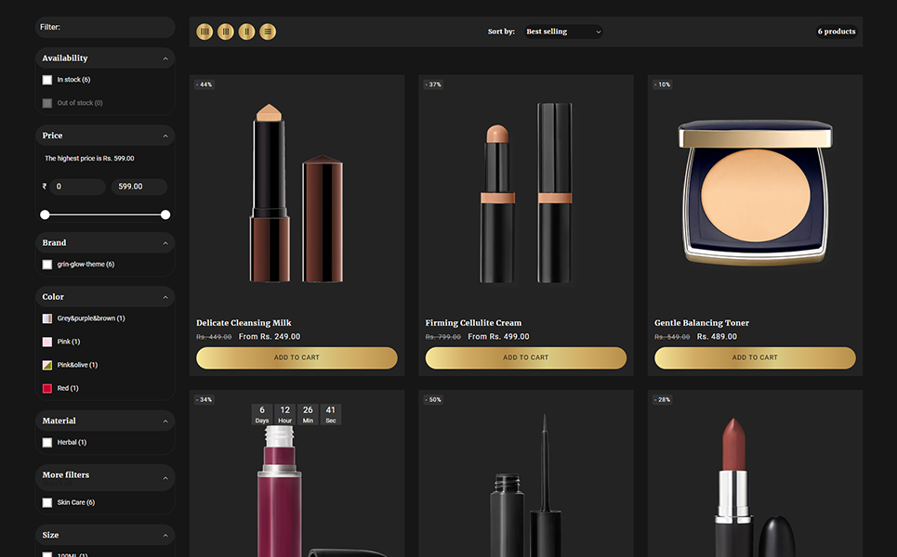
Task: Open the Firming Cellulite Cream product title
Action: click(473, 323)
